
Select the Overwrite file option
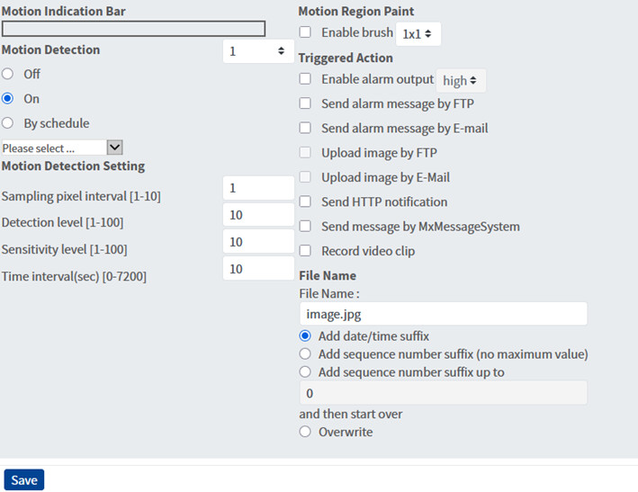pos(306,432)
